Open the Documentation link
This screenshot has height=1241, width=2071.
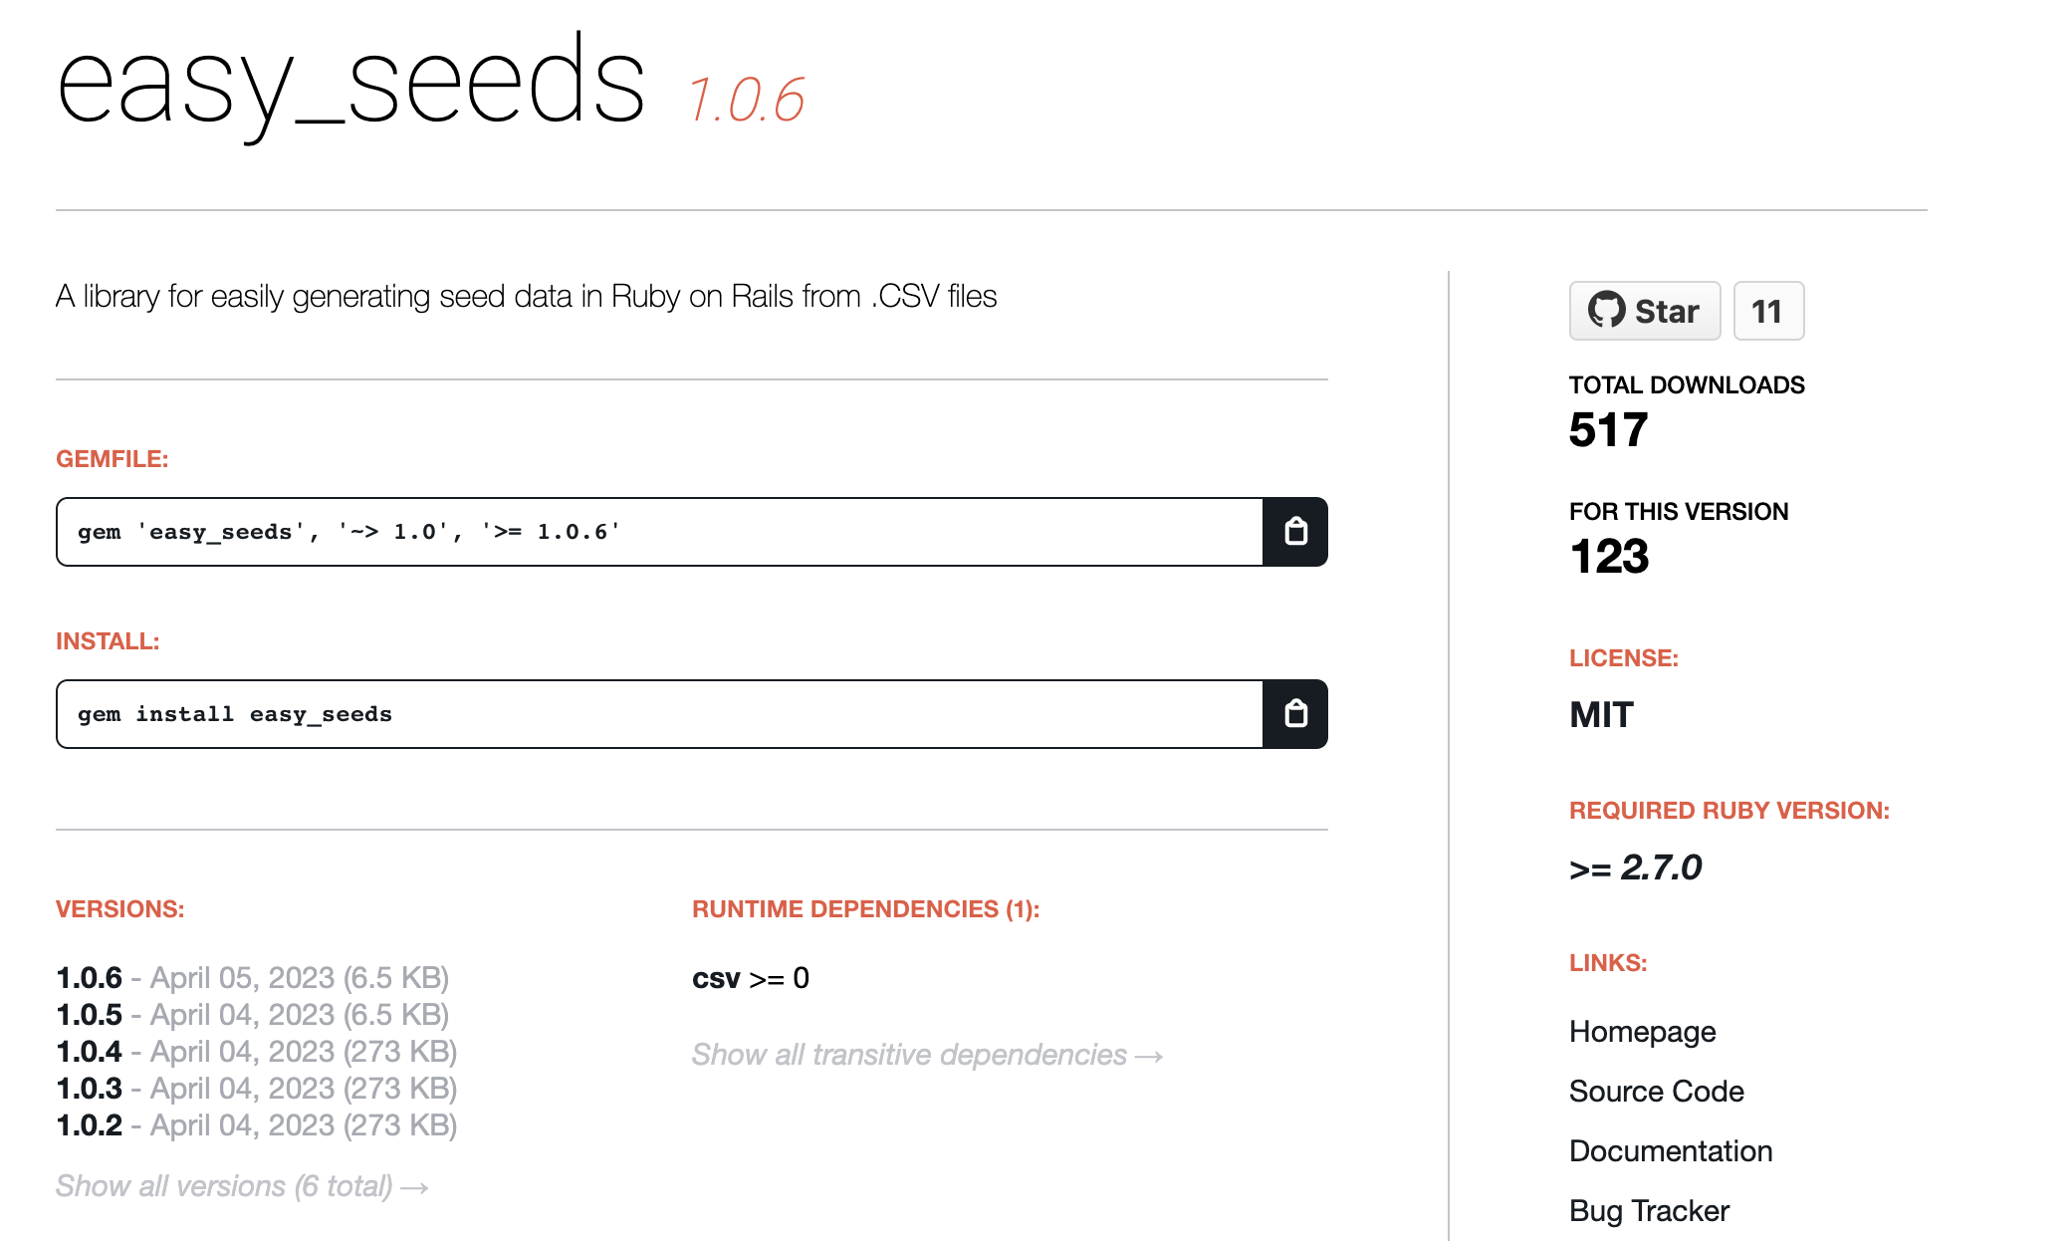pyautogui.click(x=1670, y=1151)
